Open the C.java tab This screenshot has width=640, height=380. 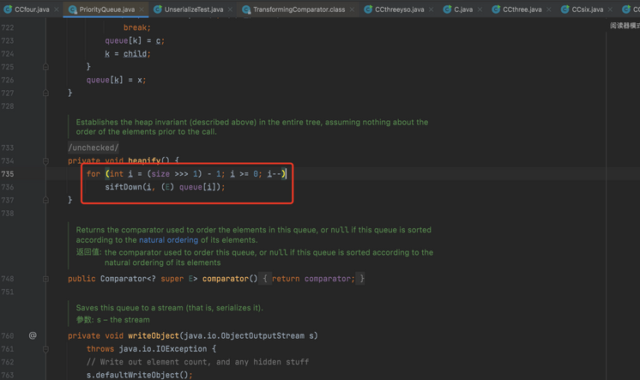tap(463, 9)
